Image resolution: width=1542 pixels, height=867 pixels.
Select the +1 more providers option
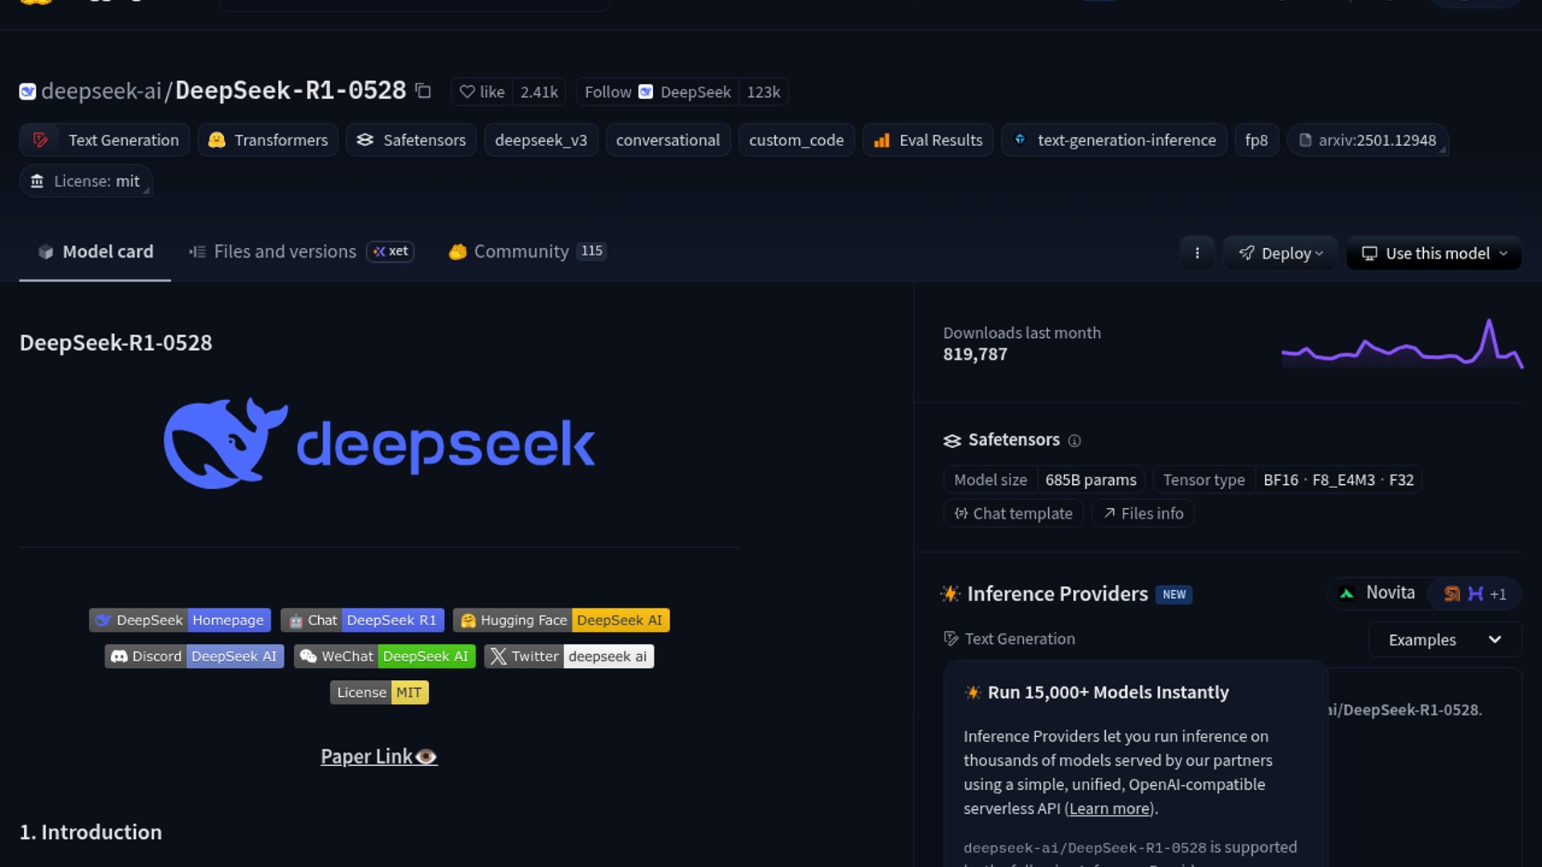click(1498, 594)
